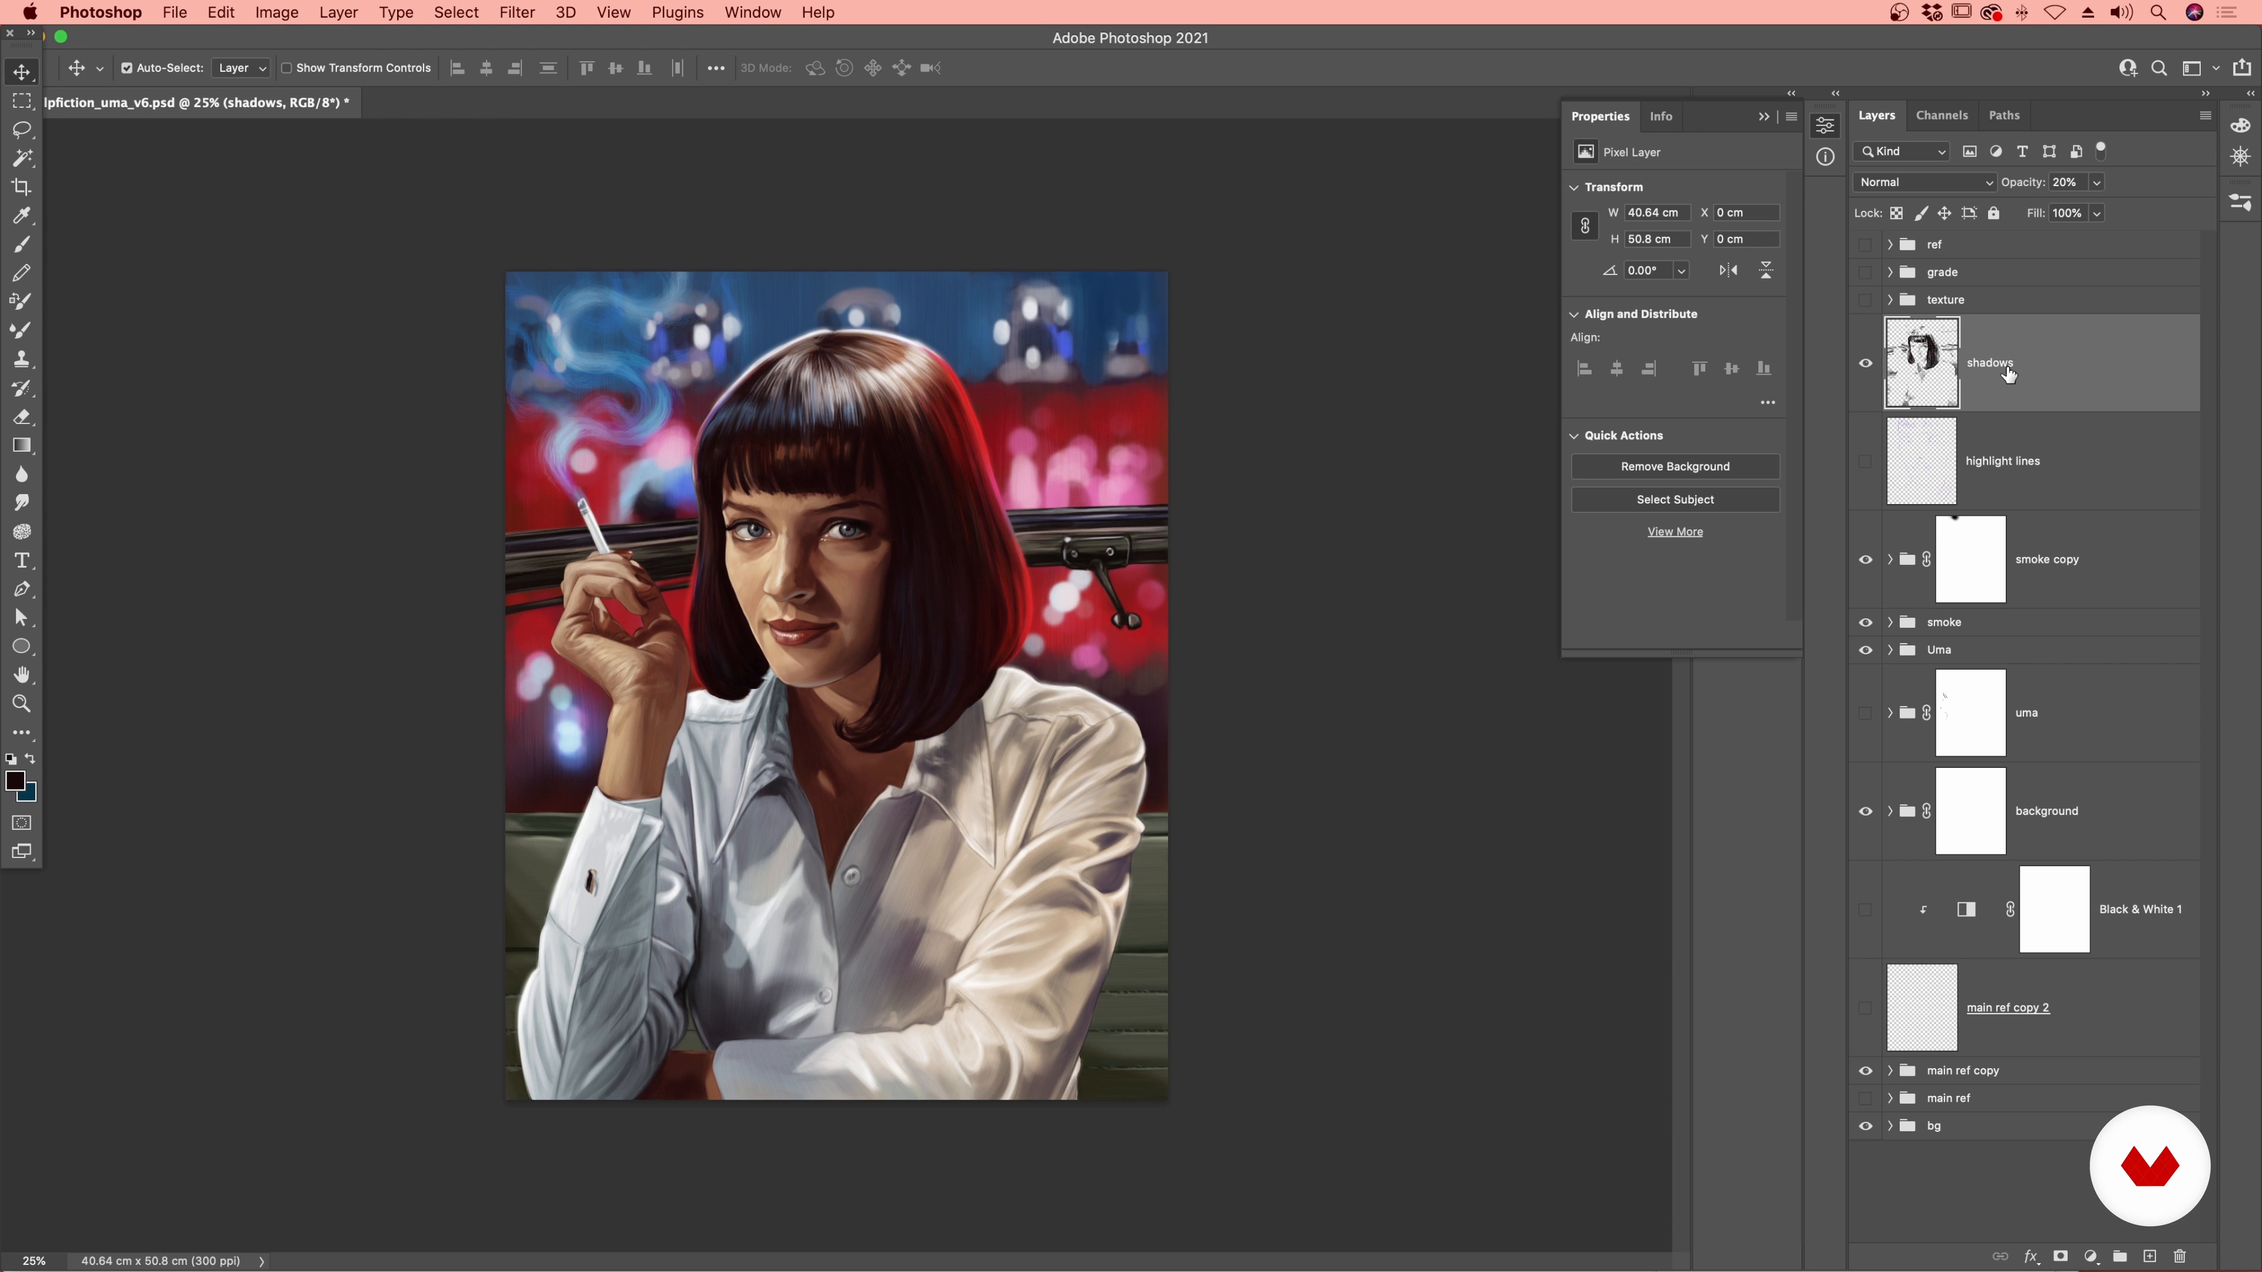
Task: Select the Rectangular Marquee tool
Action: [x=22, y=101]
